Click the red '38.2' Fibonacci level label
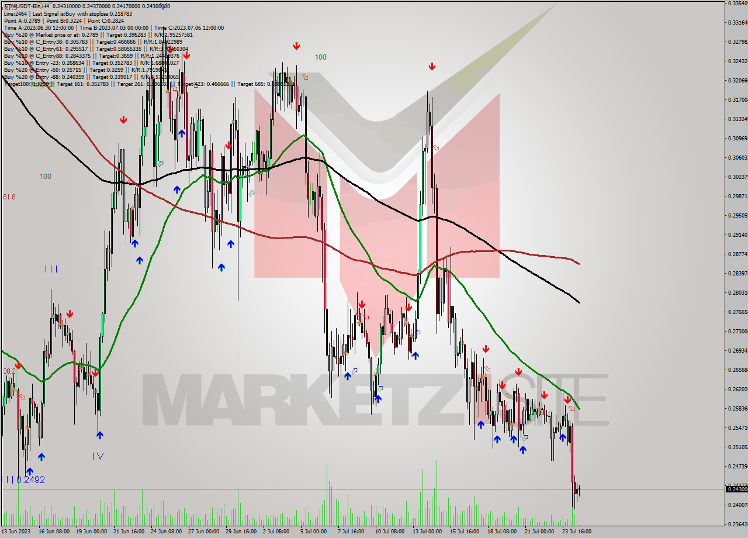Image resolution: width=748 pixels, height=538 pixels. click(9, 371)
